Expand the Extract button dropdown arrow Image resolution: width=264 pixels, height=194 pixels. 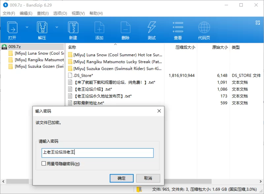(57, 27)
